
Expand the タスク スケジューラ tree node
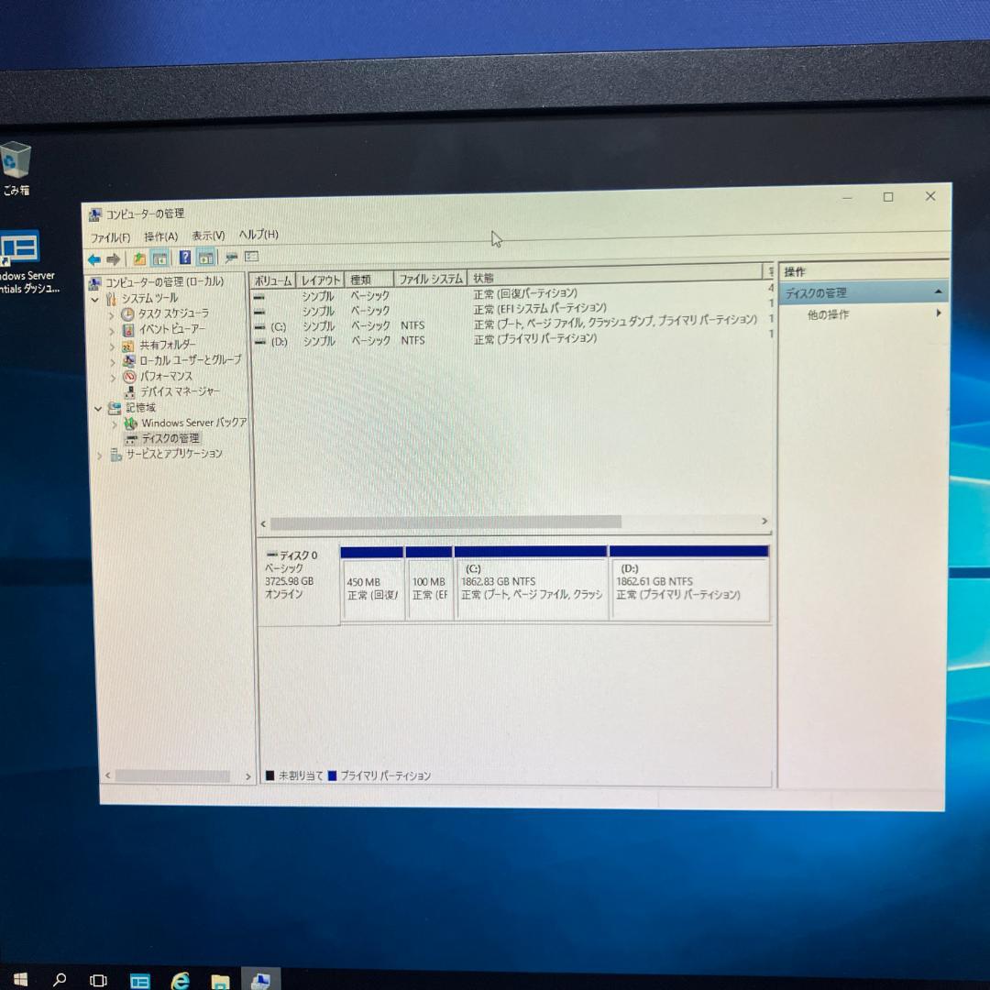point(112,314)
